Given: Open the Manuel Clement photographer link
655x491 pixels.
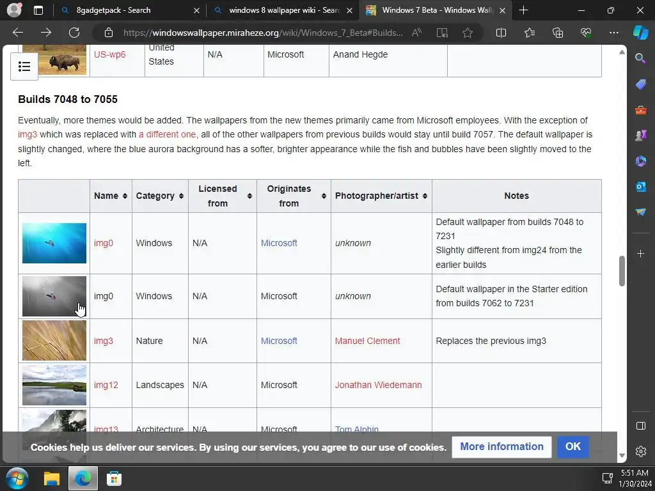Looking at the screenshot, I should point(368,341).
